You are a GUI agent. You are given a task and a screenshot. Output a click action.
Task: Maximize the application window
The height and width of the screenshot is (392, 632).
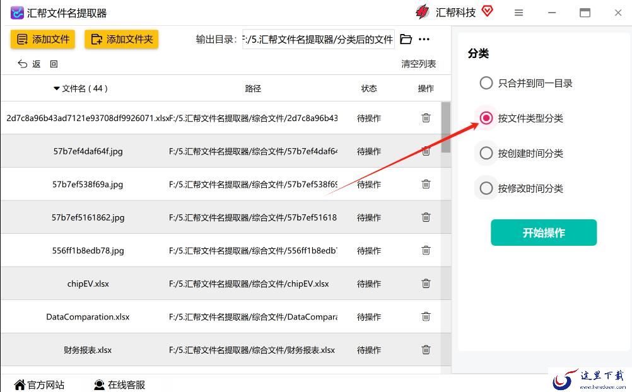[585, 13]
